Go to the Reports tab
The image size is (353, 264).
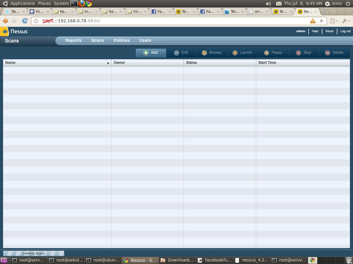74,40
